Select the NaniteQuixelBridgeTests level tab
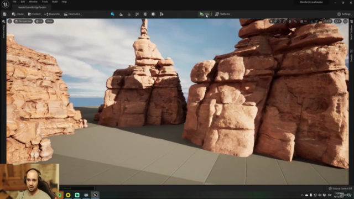This screenshot has height=199, width=354. pos(32,7)
